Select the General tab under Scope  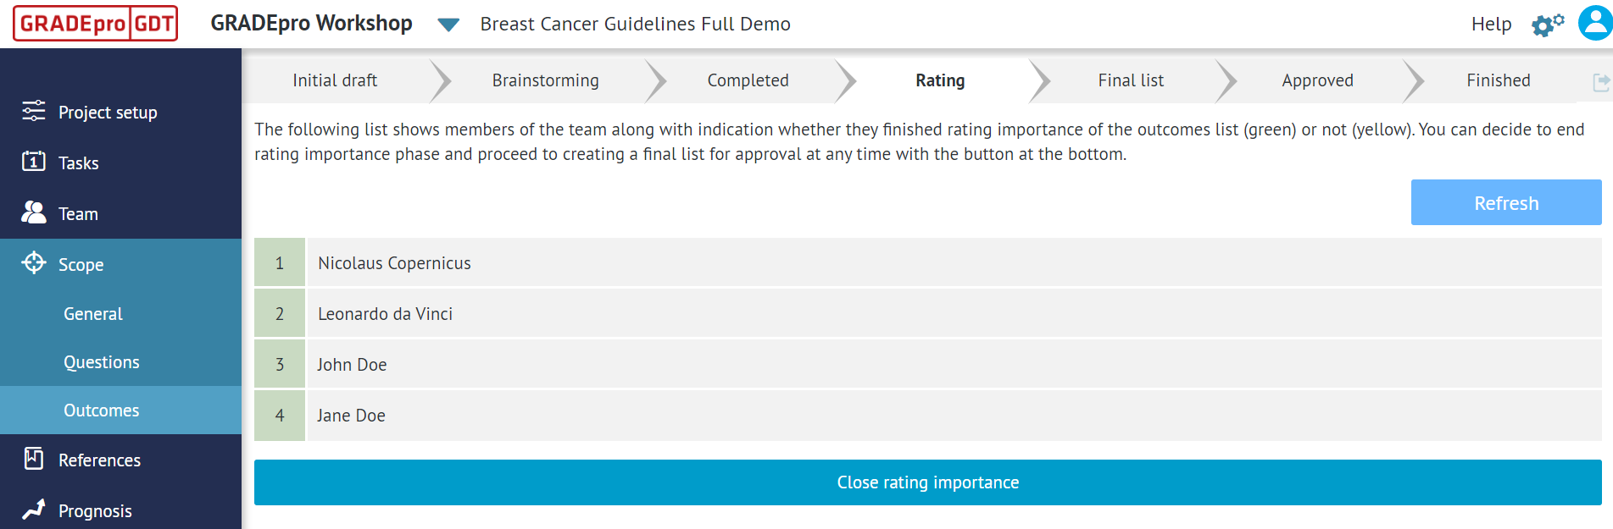point(92,313)
